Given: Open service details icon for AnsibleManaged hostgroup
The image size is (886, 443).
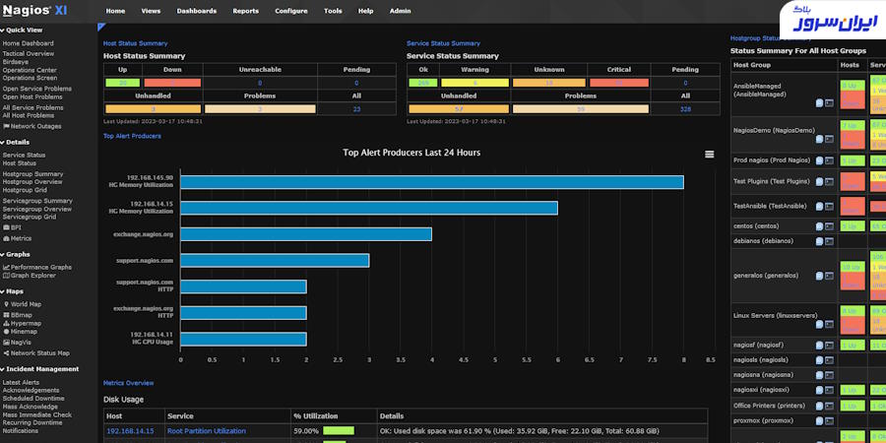Looking at the screenshot, I should click(819, 102).
